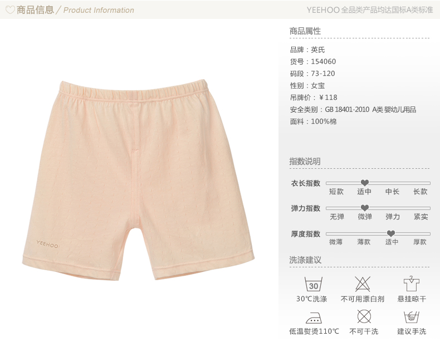Viewport: 440px width, 342px height.
Task: Select 微薄 on the thickness scale
Action: click(x=336, y=242)
